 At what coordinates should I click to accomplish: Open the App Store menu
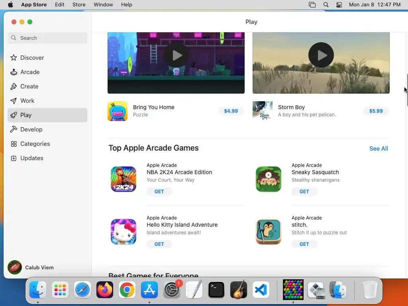(34, 5)
